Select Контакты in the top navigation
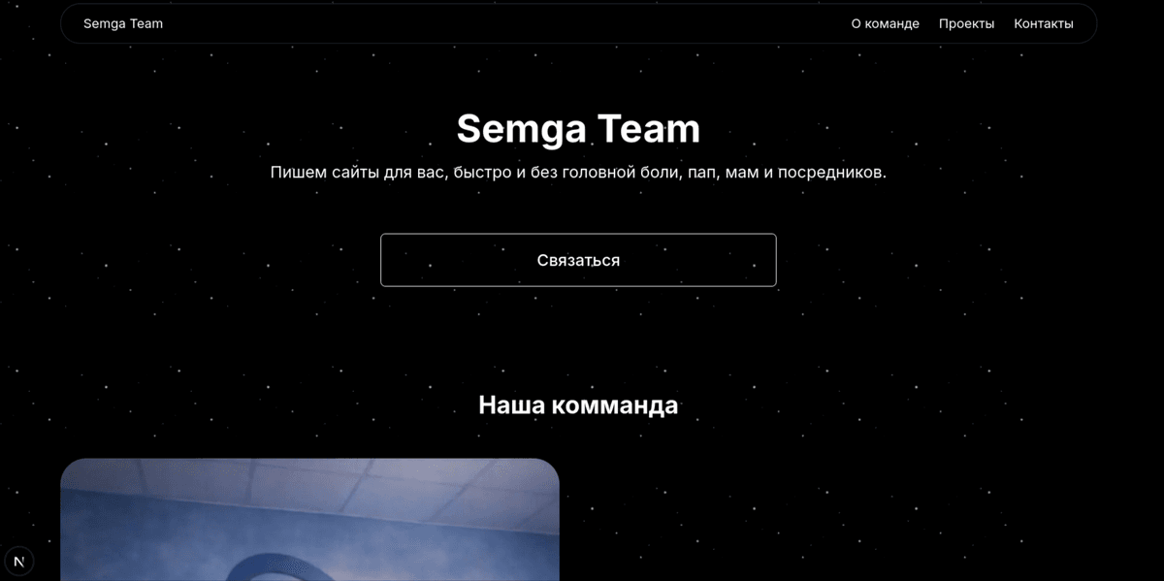Screen dimensions: 1164x581 coord(1043,23)
